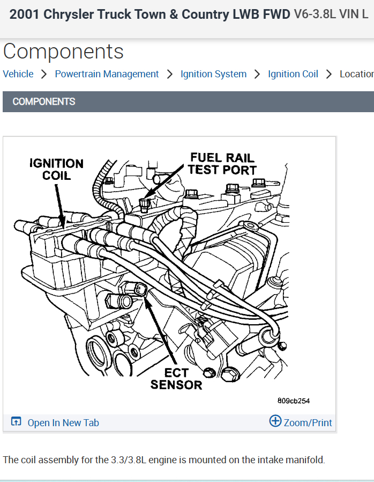Open the Vehicle breadcrumb link

(x=18, y=74)
